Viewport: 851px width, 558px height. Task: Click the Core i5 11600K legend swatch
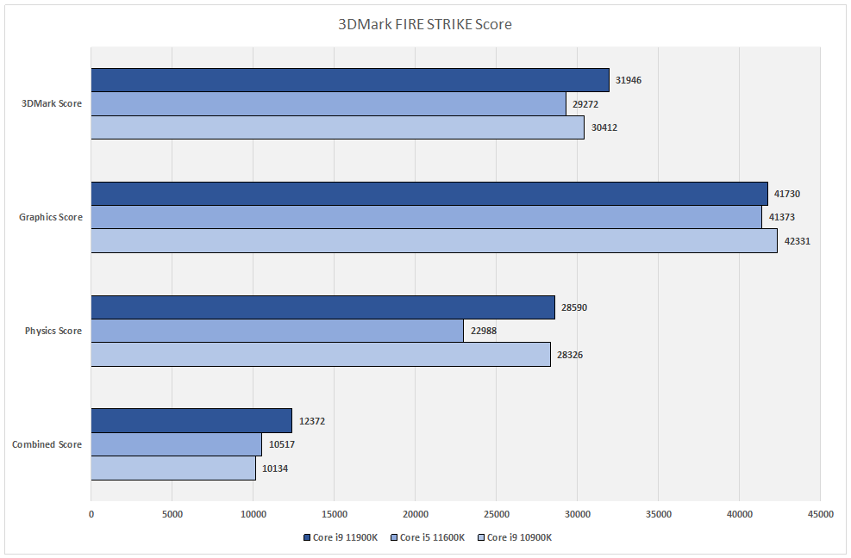[393, 537]
